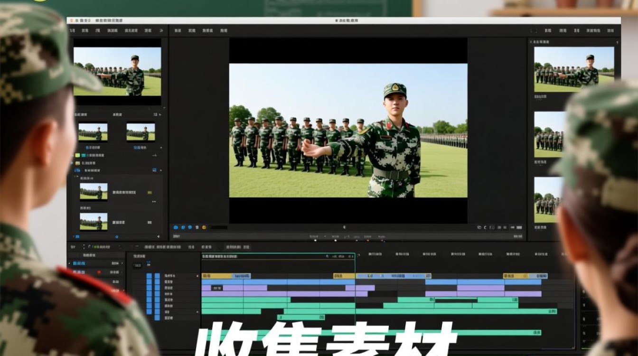Click the blue square icon on the media list row
This screenshot has width=638, height=356.
pos(155,170)
